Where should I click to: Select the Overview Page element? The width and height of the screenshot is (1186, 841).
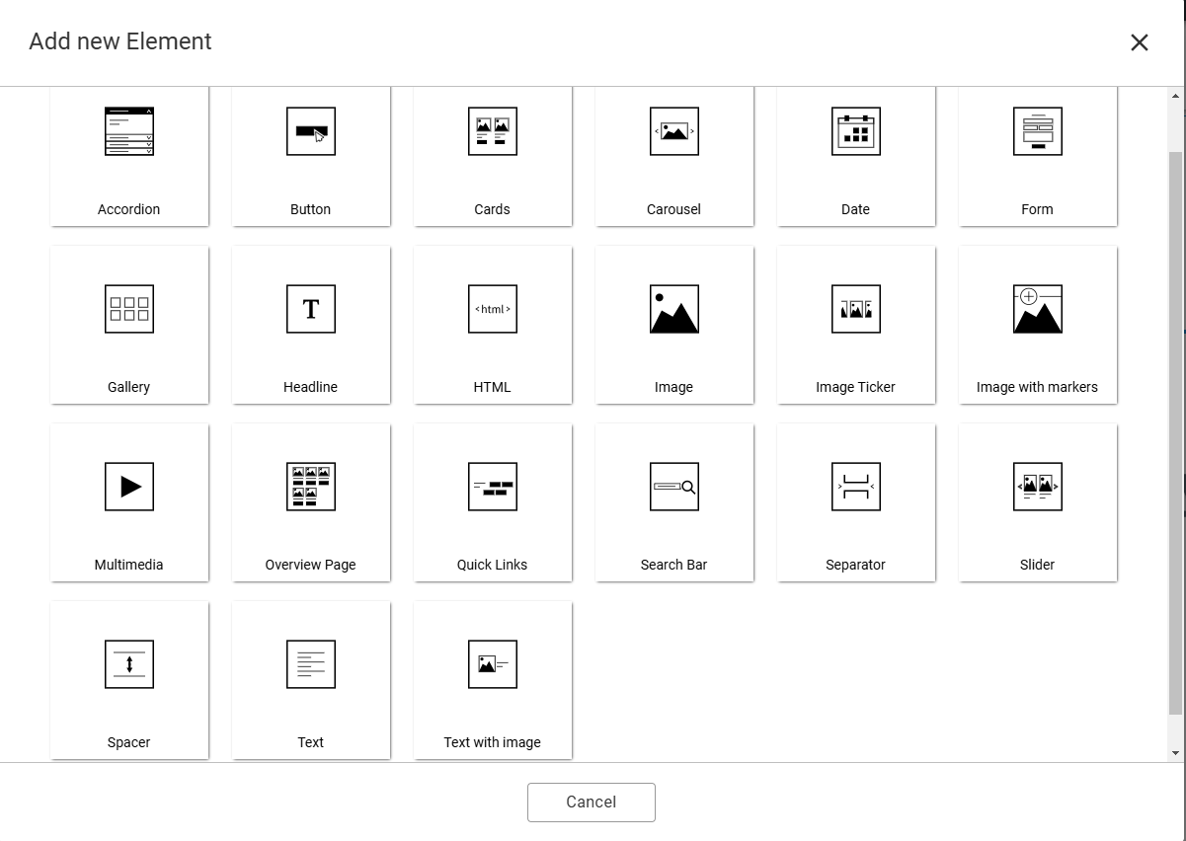pyautogui.click(x=311, y=502)
